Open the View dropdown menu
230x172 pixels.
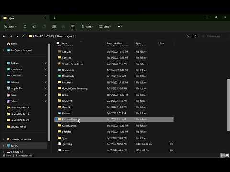coord(105,27)
